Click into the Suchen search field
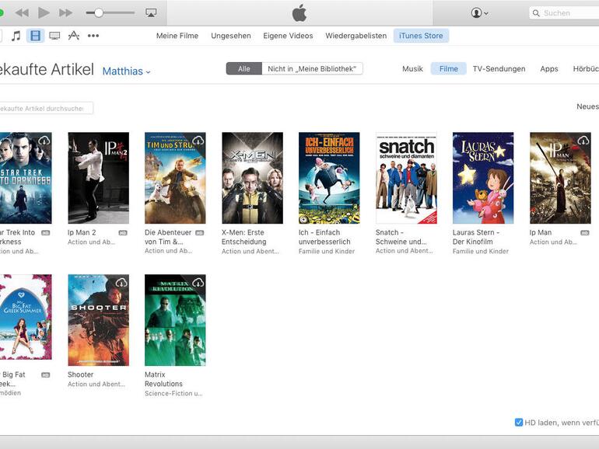 click(x=564, y=13)
